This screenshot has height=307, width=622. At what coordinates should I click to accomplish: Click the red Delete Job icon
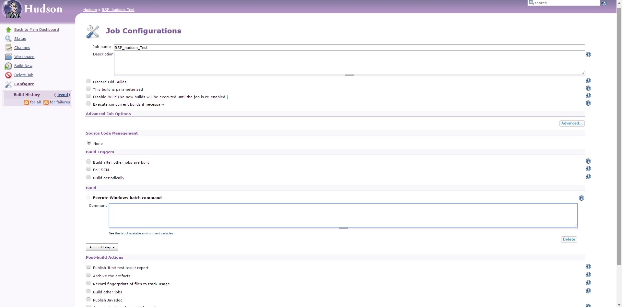(8, 75)
